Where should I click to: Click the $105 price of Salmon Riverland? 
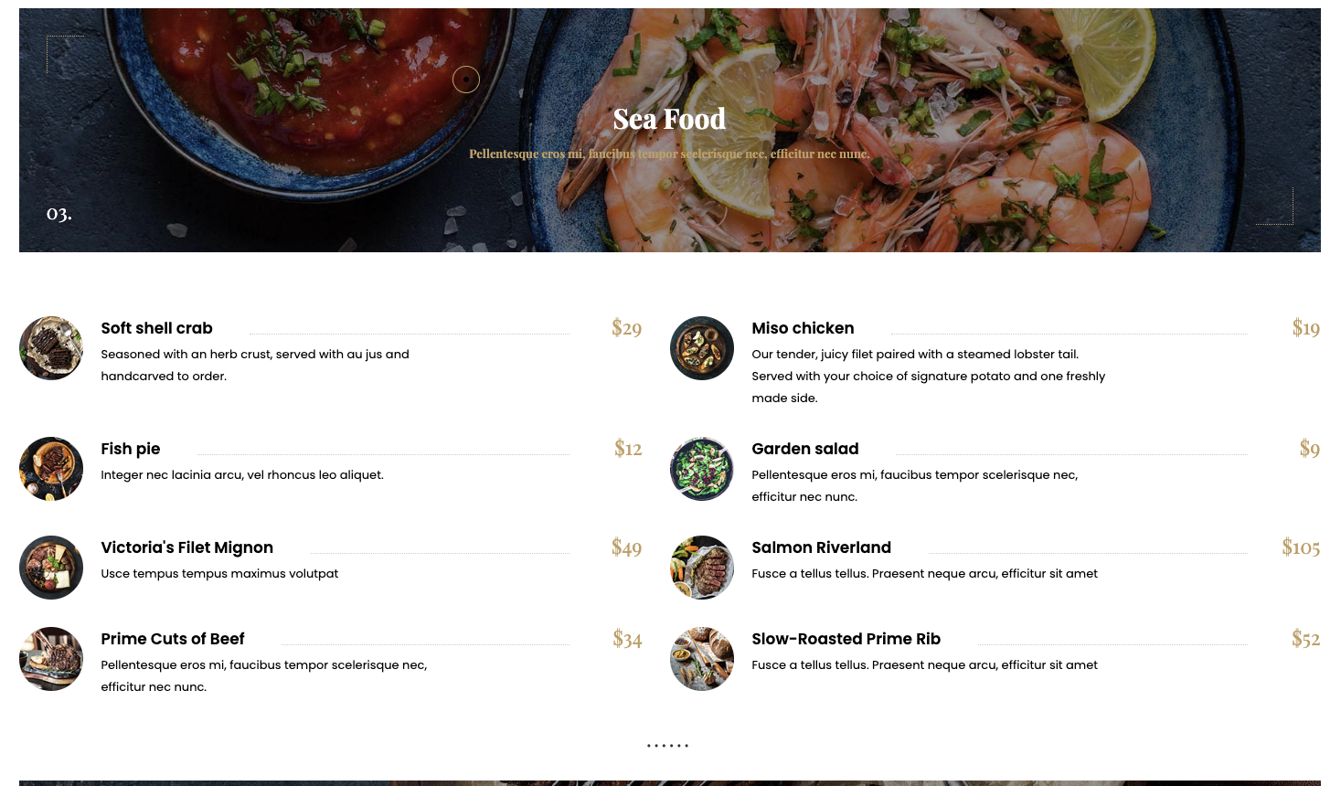point(1300,547)
